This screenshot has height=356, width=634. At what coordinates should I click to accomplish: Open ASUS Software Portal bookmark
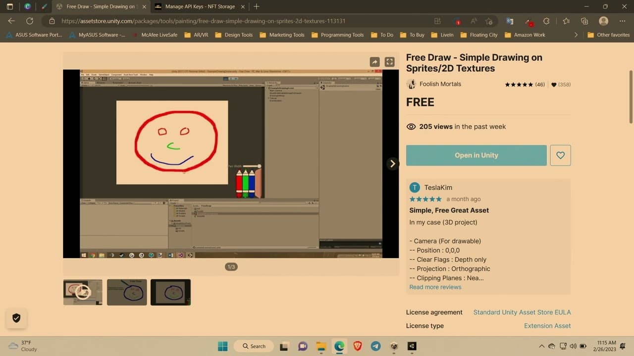[x=35, y=35]
